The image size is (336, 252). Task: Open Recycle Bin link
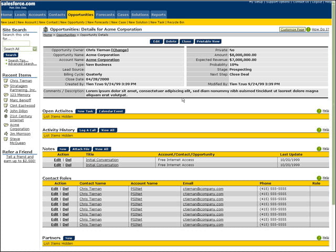[176, 22]
